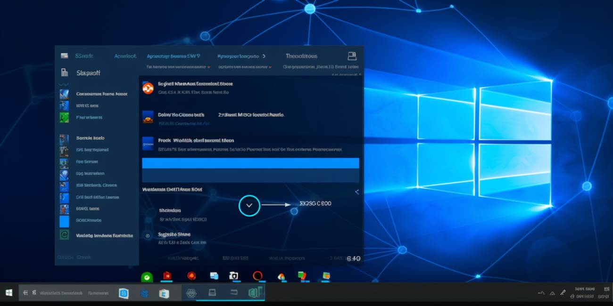The image size is (613, 306).
Task: Click the panel icon in the window's top-right corner
Action: [x=352, y=56]
